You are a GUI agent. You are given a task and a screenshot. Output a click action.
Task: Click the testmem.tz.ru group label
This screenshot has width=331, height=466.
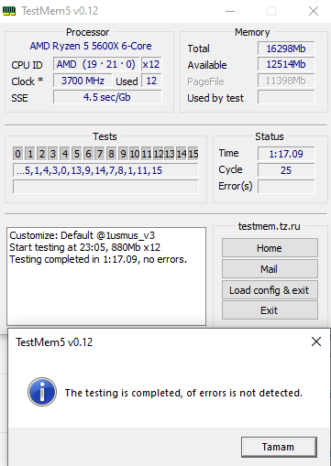(x=270, y=226)
